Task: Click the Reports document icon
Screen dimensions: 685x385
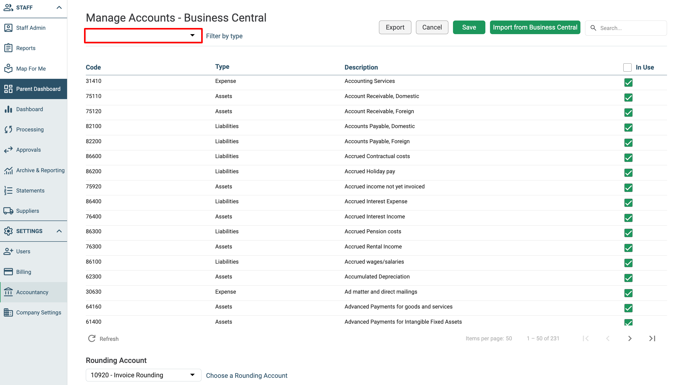Action: [8, 48]
